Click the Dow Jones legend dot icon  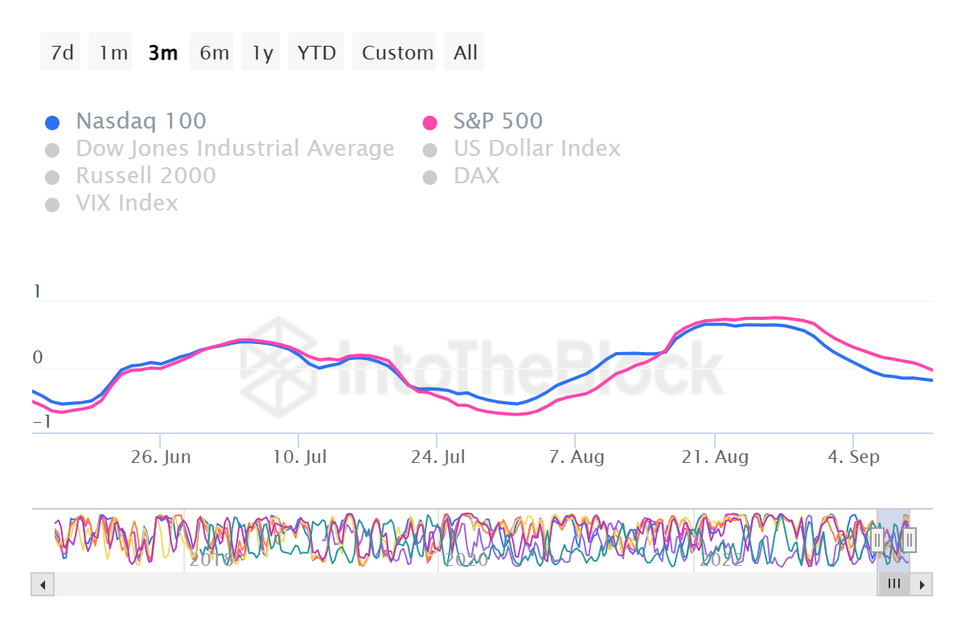(x=52, y=149)
